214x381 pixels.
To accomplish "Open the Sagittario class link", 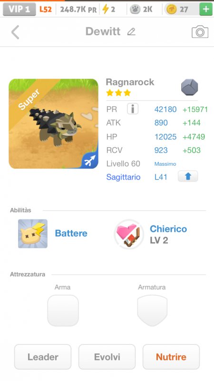I will (x=123, y=177).
